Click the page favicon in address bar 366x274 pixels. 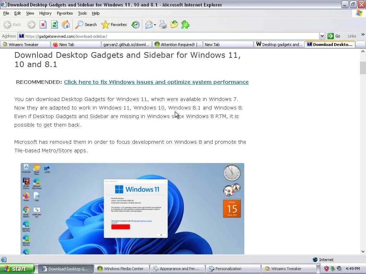coord(21,36)
